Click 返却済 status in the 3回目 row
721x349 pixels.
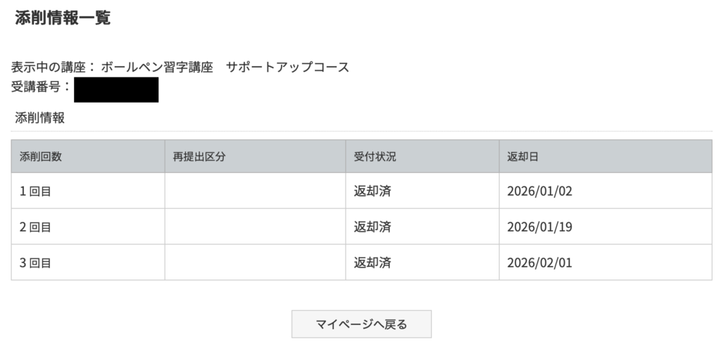coord(372,263)
